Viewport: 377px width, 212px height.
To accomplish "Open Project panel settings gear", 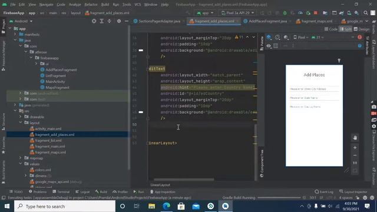I will [119, 21].
